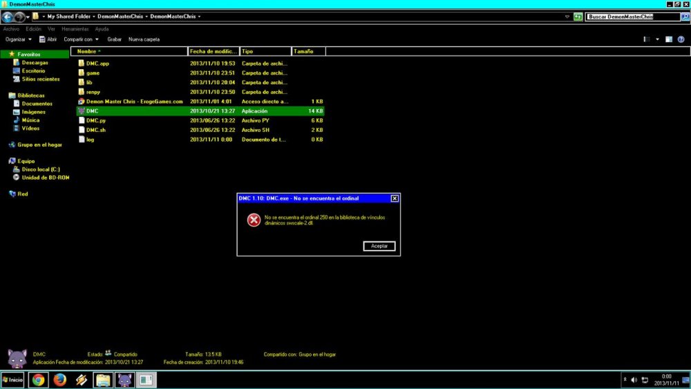
Task: Select Descargas in the Favoritos sidebar
Action: (x=35, y=63)
